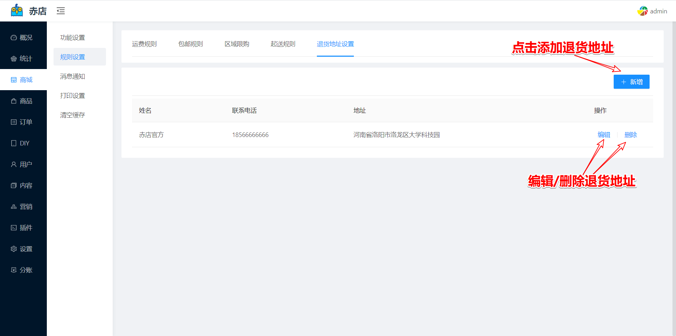The image size is (676, 336).
Task: Click the address 河南省洛阳市洛龙区大学科技园
Action: (396, 135)
